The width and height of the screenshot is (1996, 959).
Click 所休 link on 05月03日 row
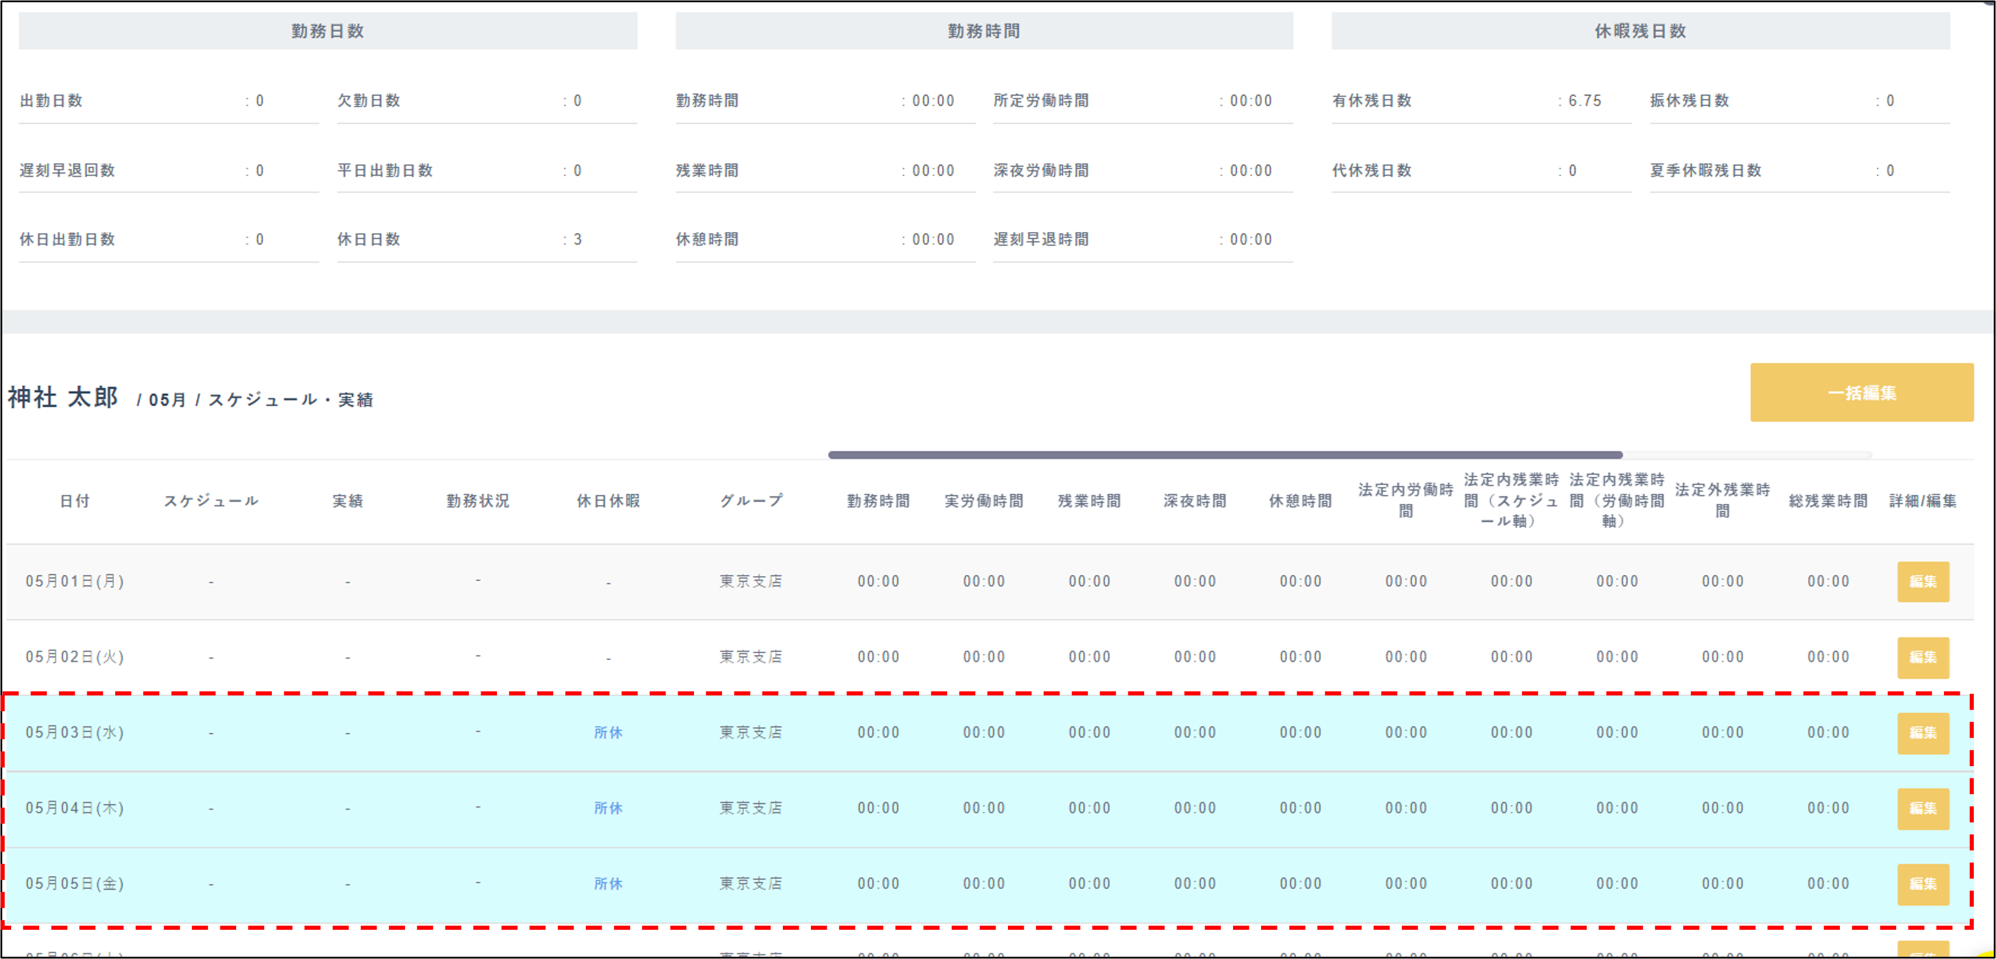608,733
